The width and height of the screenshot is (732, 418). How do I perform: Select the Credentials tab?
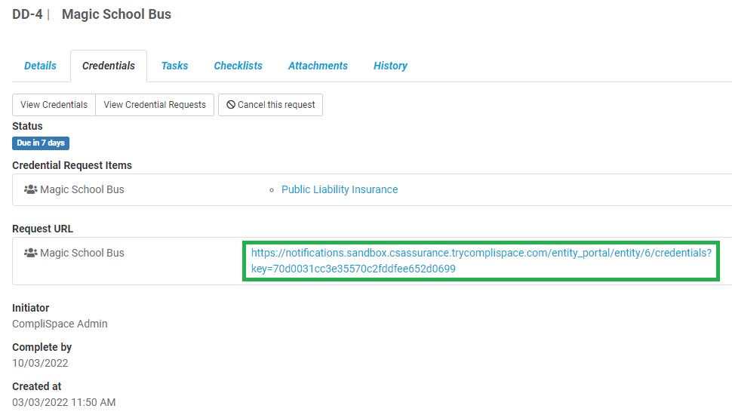[109, 66]
